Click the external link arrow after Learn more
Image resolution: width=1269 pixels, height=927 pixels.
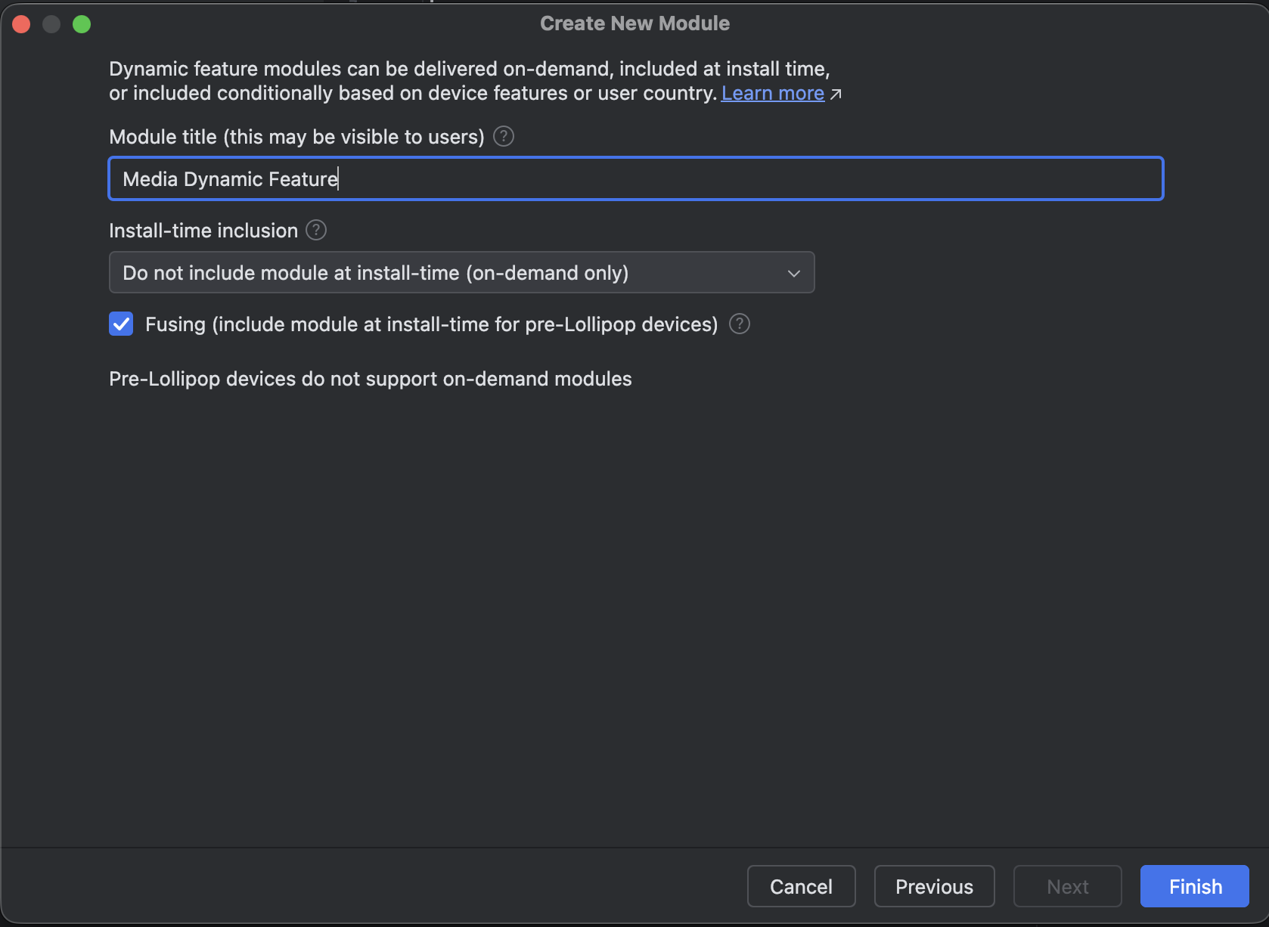point(836,95)
